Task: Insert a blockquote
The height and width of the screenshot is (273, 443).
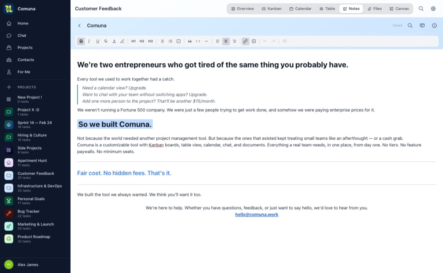Action: (x=190, y=41)
